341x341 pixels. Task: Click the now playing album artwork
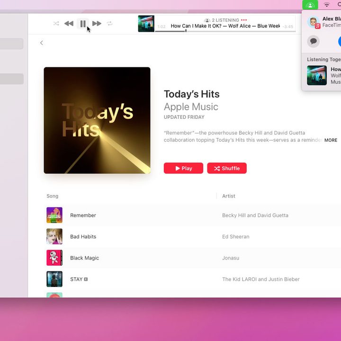pyautogui.click(x=146, y=24)
